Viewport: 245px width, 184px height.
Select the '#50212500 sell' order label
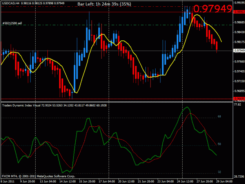click(12, 23)
